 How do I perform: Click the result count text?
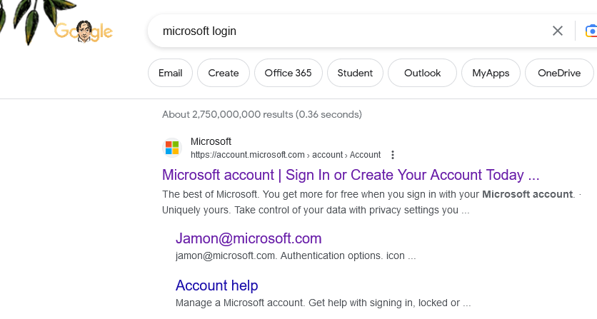point(261,114)
